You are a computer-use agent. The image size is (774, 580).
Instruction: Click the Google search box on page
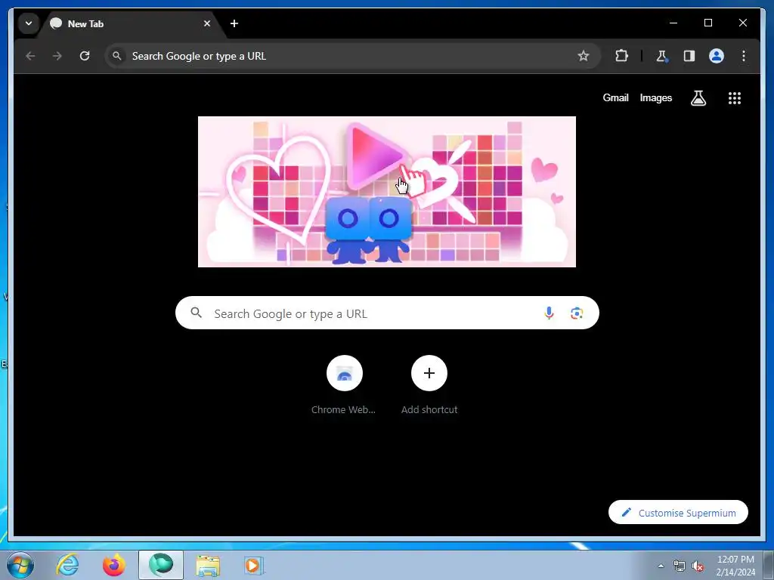point(387,313)
